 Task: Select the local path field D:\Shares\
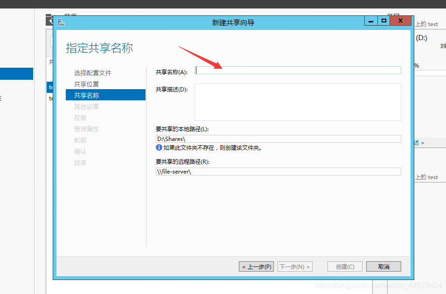click(279, 139)
